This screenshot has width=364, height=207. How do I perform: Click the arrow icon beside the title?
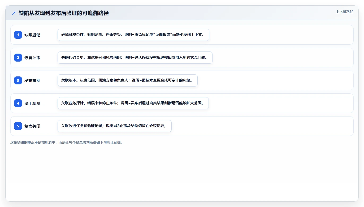tap(14, 13)
